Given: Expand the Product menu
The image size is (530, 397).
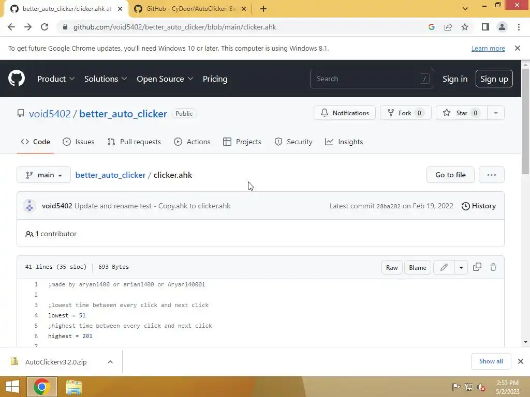Looking at the screenshot, I should tap(56, 79).
